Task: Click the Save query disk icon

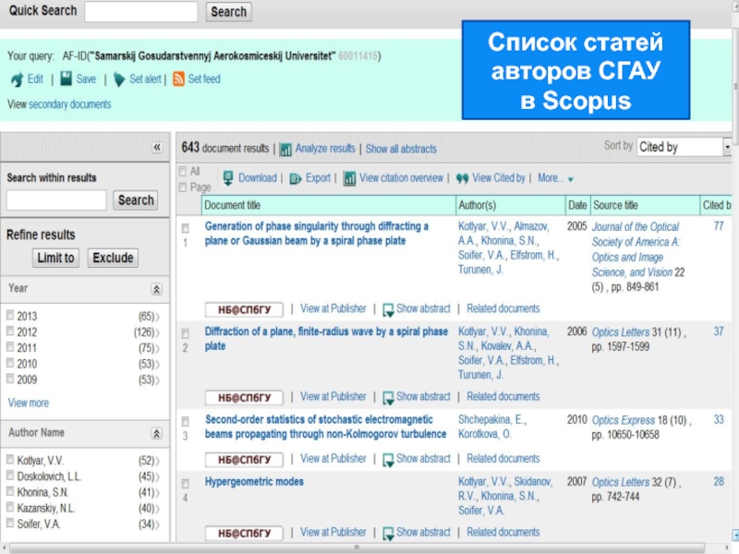Action: 65,79
